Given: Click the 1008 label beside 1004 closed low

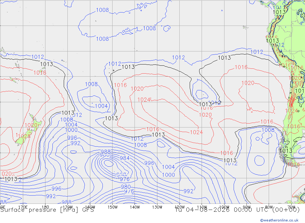Looking at the screenshot, I should pyautogui.click(x=91, y=84).
